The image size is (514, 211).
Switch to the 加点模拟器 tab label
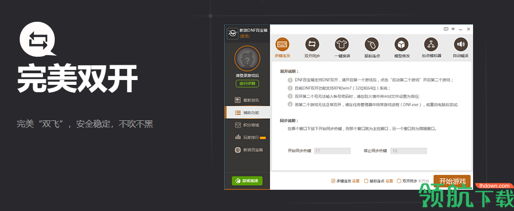[x=432, y=56]
